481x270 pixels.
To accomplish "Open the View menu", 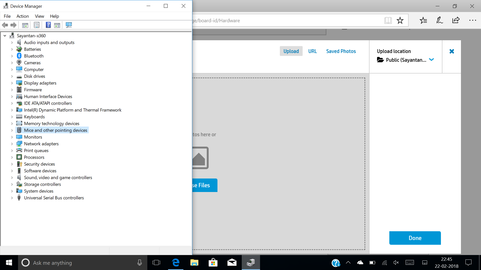I will [39, 16].
